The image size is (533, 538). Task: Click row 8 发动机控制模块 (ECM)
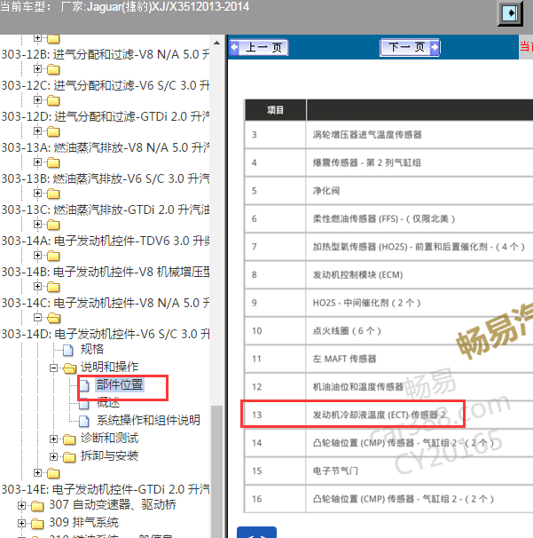pos(388,275)
